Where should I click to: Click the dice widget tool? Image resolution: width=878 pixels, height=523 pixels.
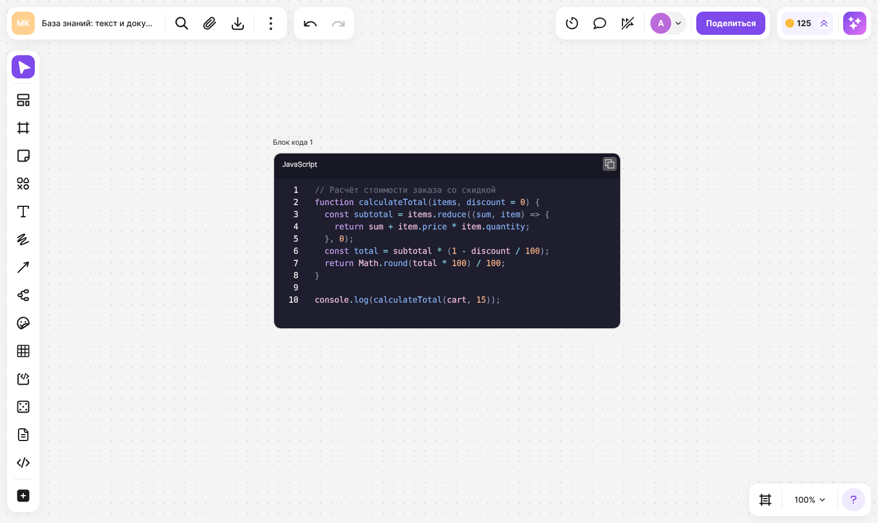[23, 407]
